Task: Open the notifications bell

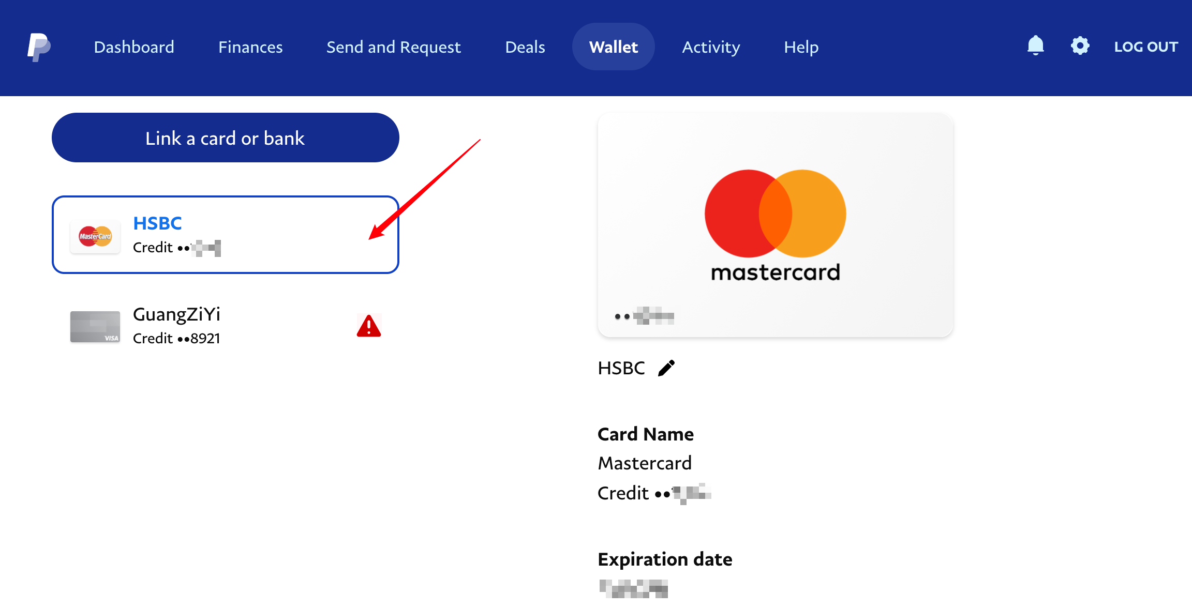Action: (1035, 46)
